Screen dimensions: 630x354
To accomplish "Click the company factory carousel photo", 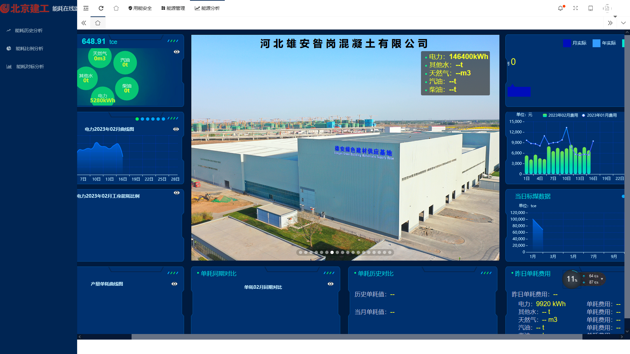I will pyautogui.click(x=345, y=147).
